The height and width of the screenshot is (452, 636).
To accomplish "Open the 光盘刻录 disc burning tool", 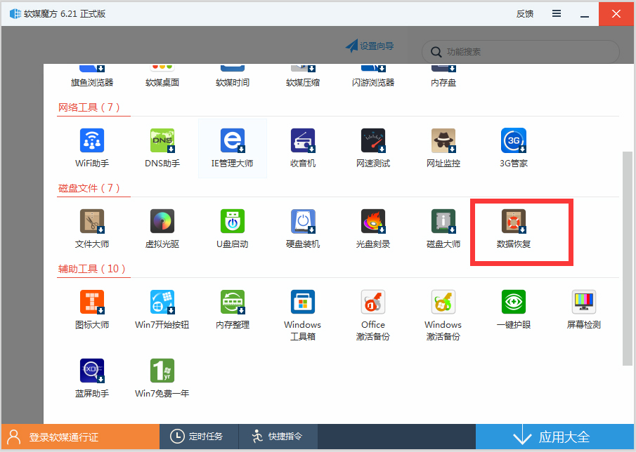I will coord(373,222).
